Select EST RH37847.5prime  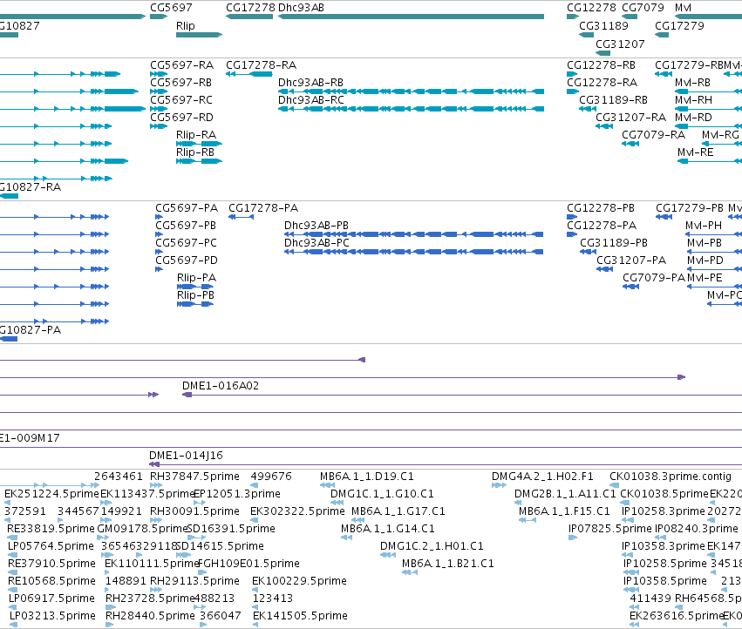coord(156,484)
